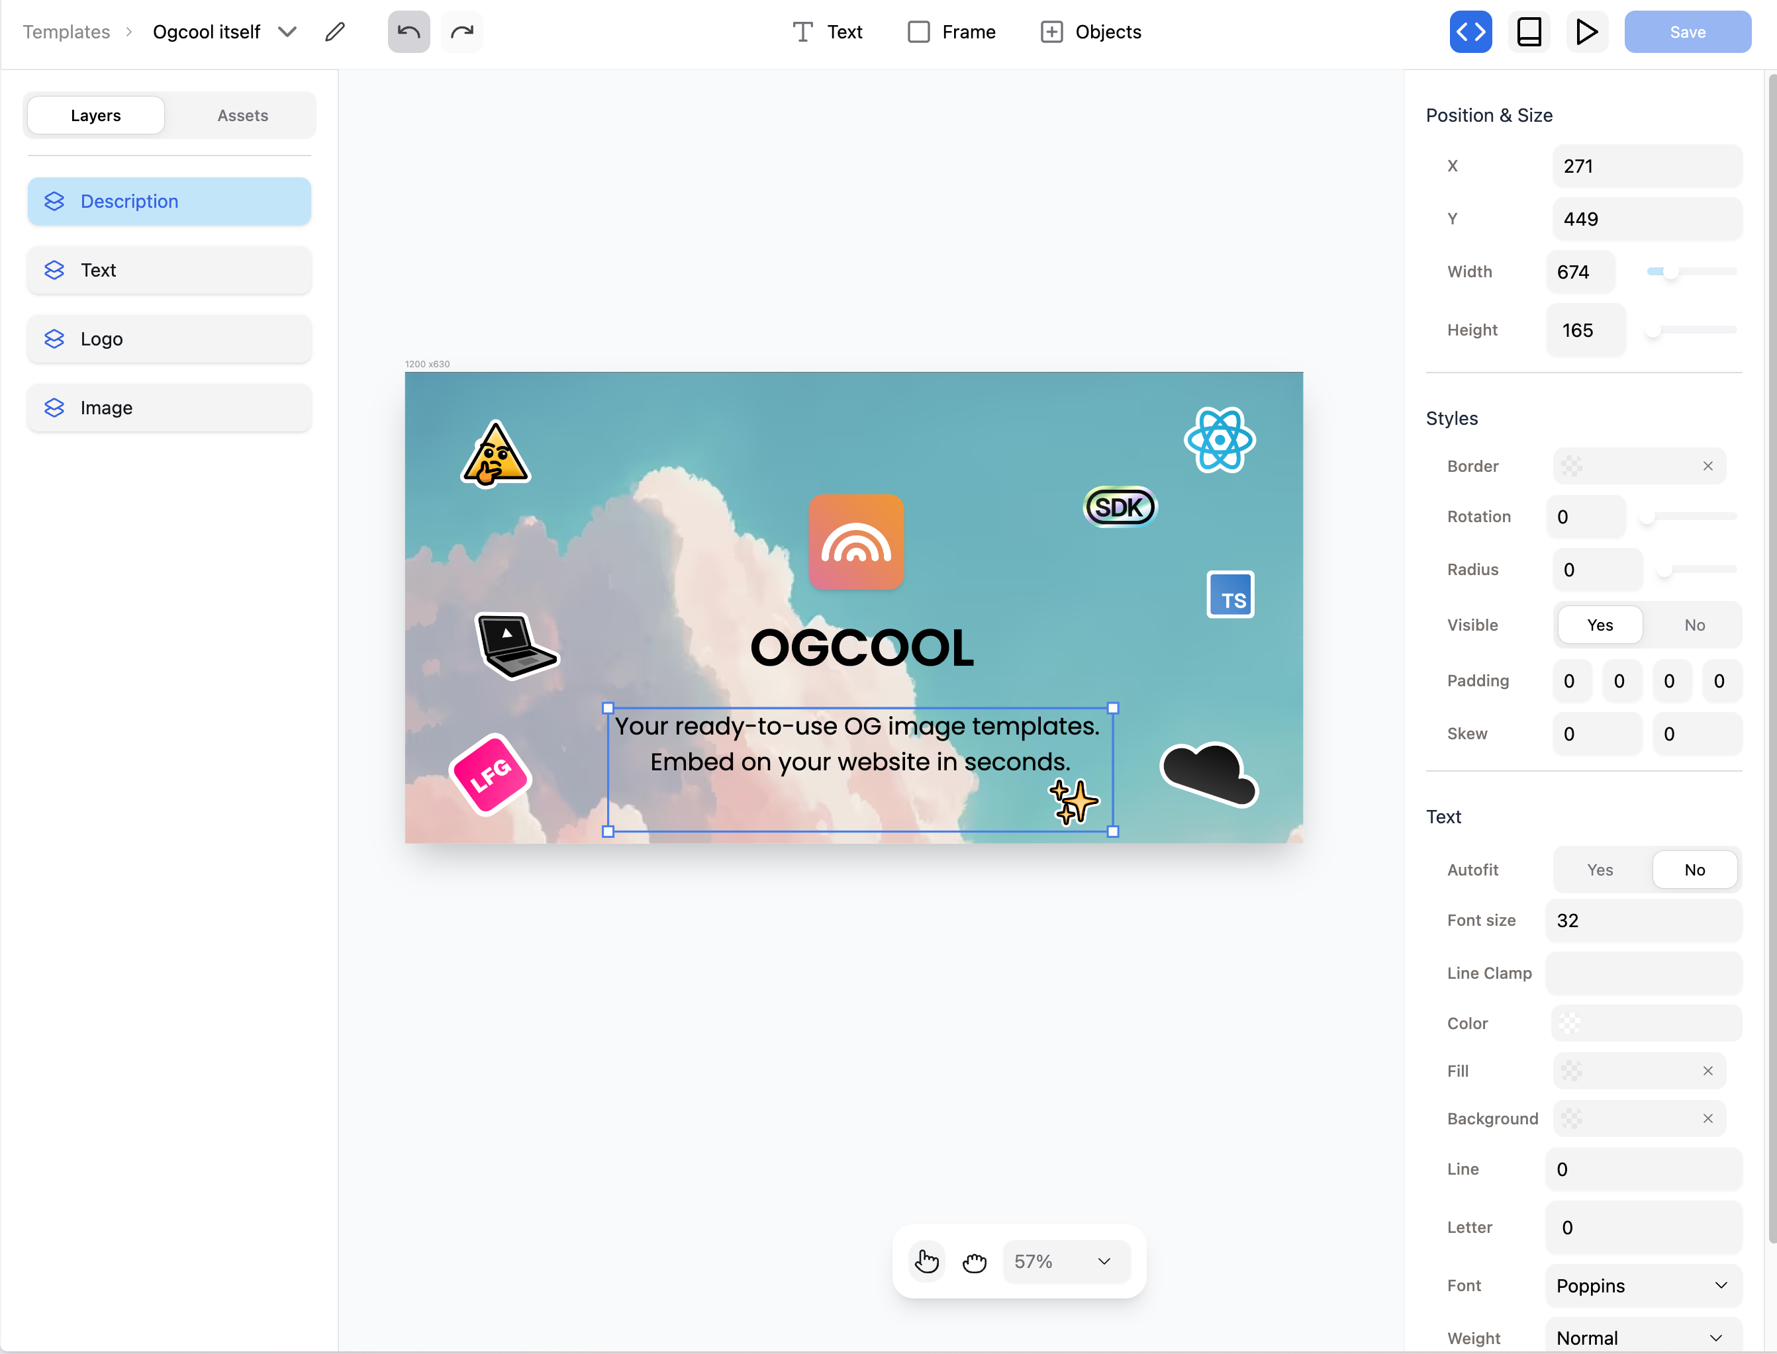Click the orange Ogcool logo image

point(856,541)
